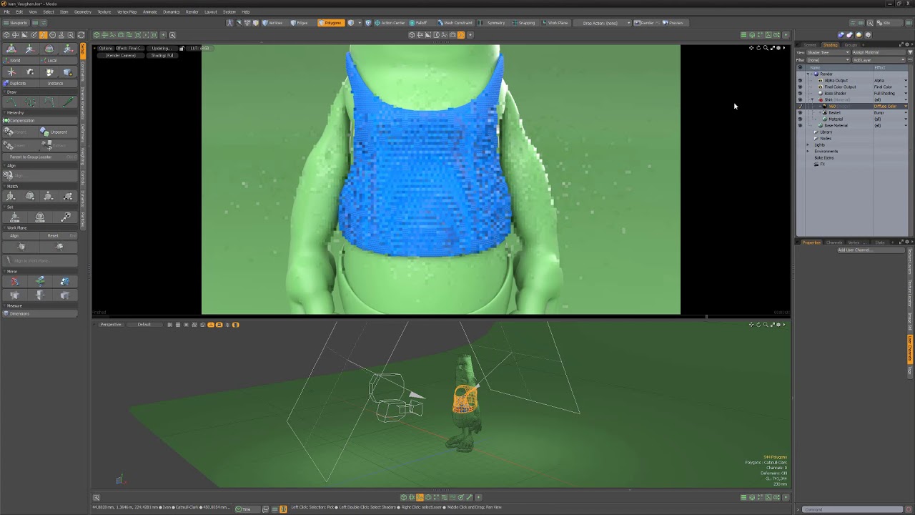Open the Add Layer dropdown
Image resolution: width=915 pixels, height=515 pixels.
[879, 60]
